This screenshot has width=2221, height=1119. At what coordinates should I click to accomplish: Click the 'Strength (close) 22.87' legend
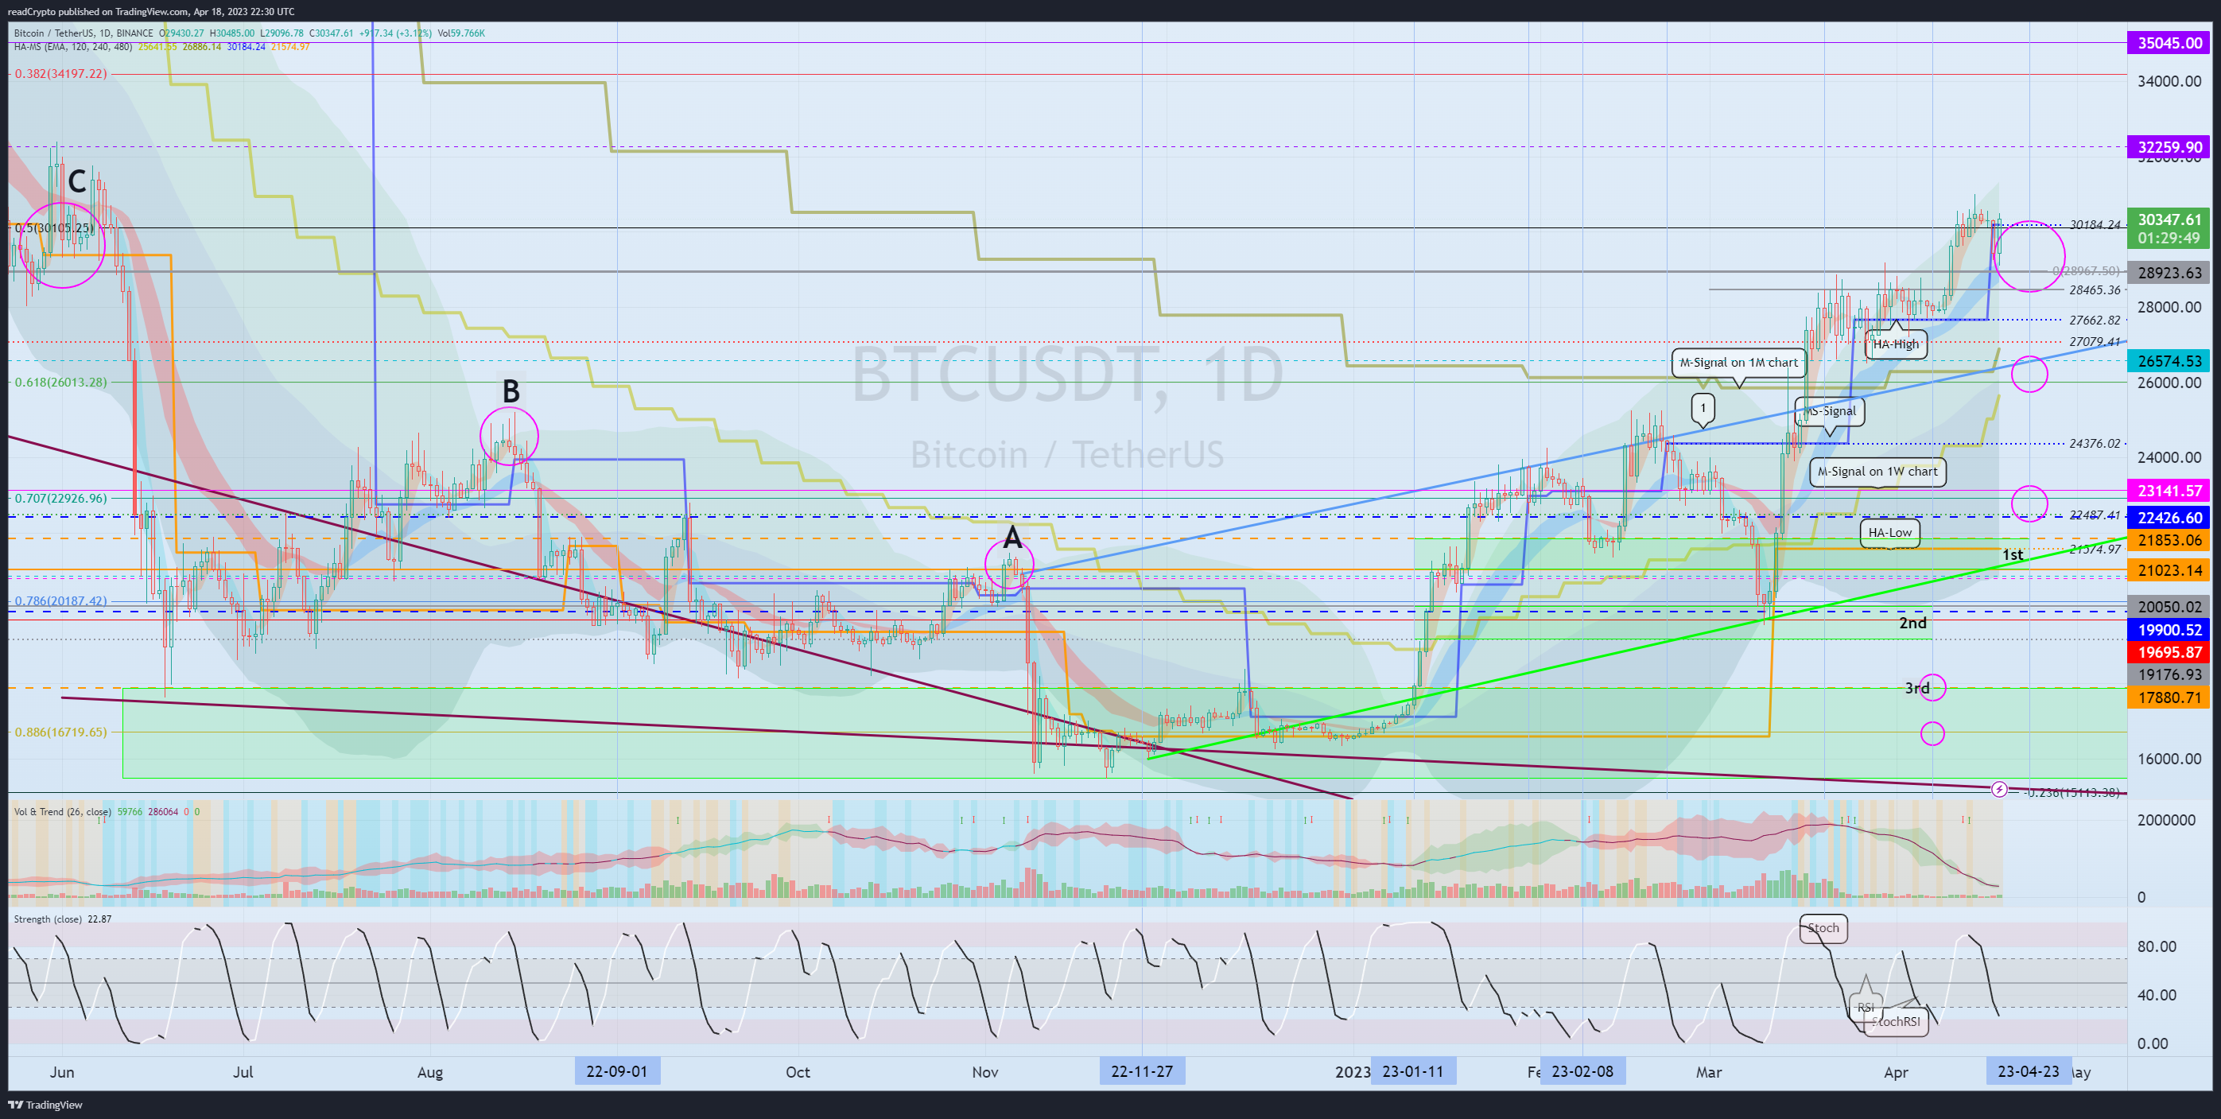[x=63, y=919]
